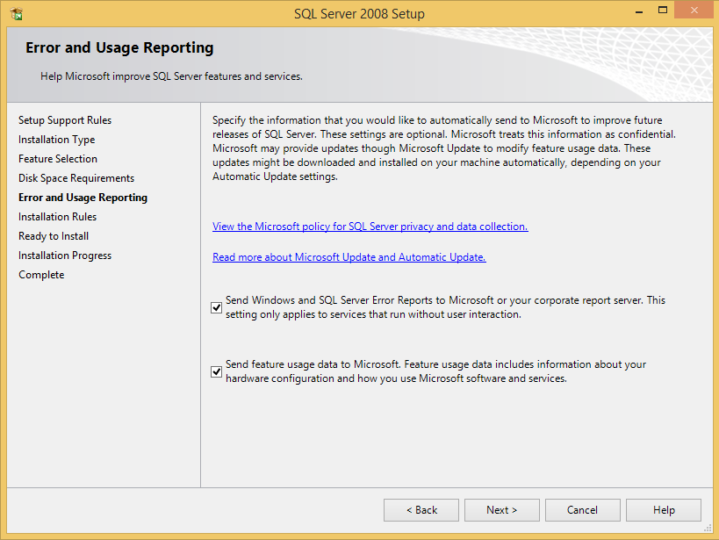Open the Microsoft privacy and data collection policy link
This screenshot has width=719, height=540.
point(370,227)
